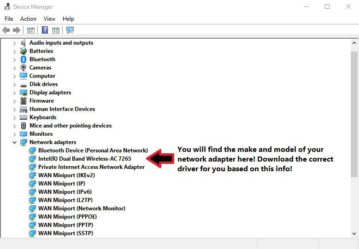Open the Help menu
Image resolution: width=359 pixels, height=249 pixels.
pos(68,19)
